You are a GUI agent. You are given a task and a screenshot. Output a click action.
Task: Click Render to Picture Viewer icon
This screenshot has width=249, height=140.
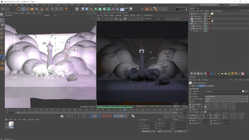(182, 9)
